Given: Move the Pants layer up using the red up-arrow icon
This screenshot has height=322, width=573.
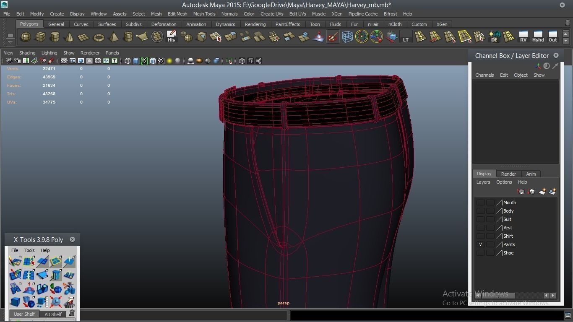Looking at the screenshot, I should pos(521,192).
